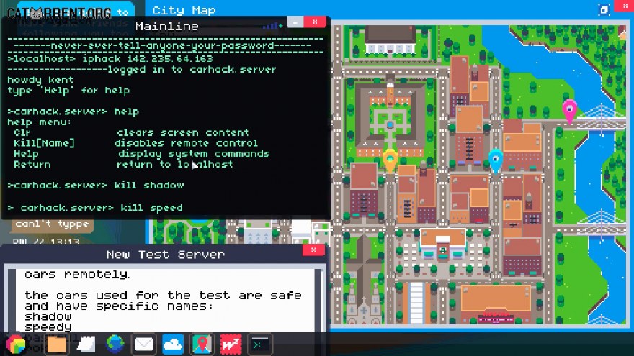Image resolution: width=634 pixels, height=356 pixels.
Task: Open the blue cloud app icon
Action: (x=173, y=344)
